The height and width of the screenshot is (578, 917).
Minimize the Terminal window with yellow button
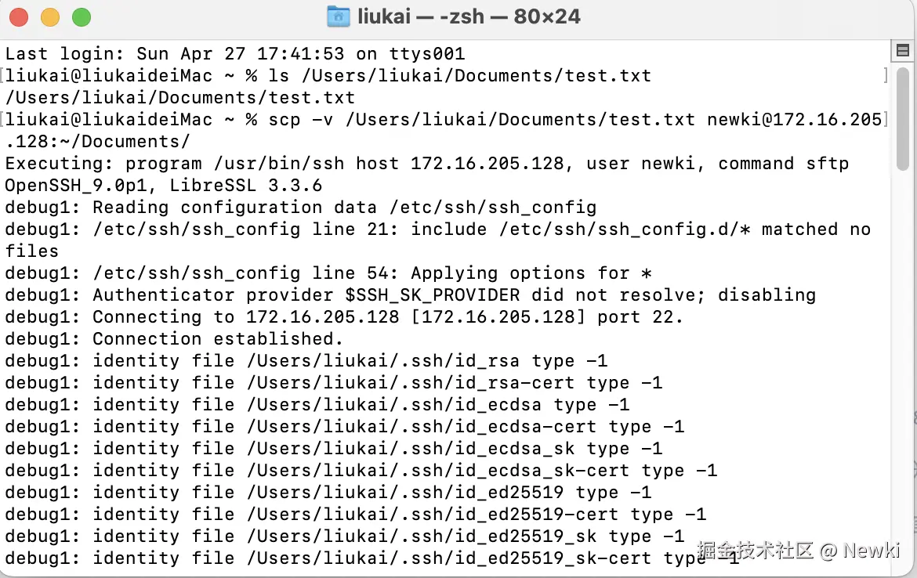[50, 17]
